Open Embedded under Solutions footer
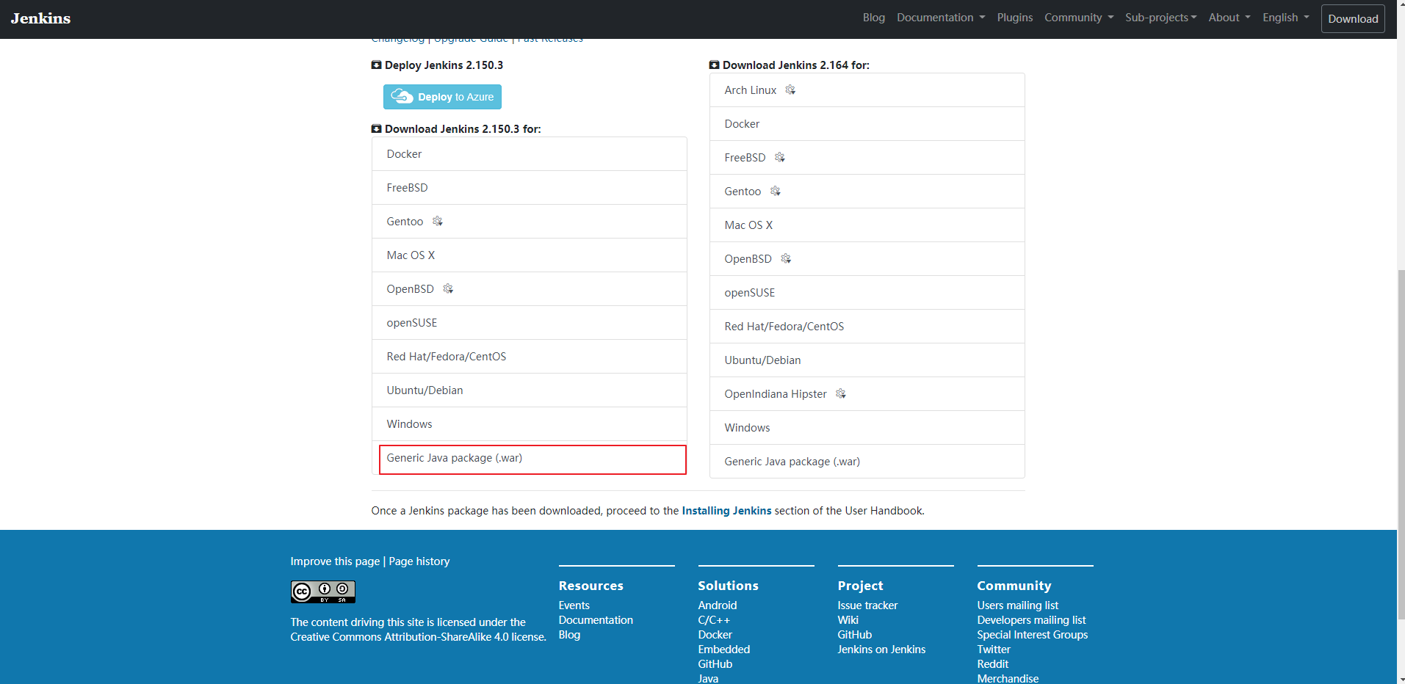1405x684 pixels. [723, 650]
